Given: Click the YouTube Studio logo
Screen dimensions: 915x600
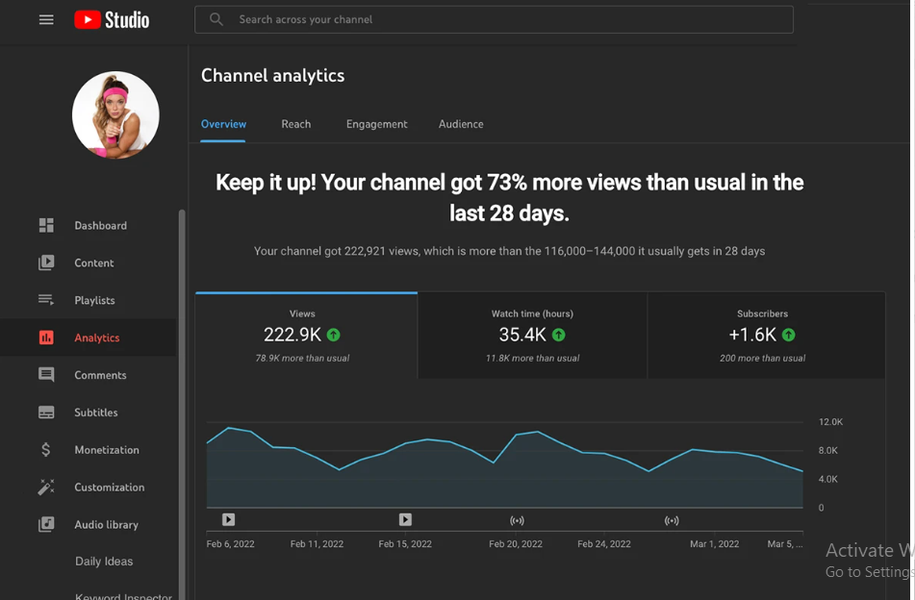Looking at the screenshot, I should tap(111, 19).
